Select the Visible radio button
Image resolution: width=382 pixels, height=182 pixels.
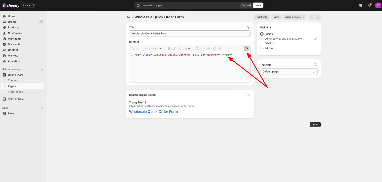(x=262, y=34)
